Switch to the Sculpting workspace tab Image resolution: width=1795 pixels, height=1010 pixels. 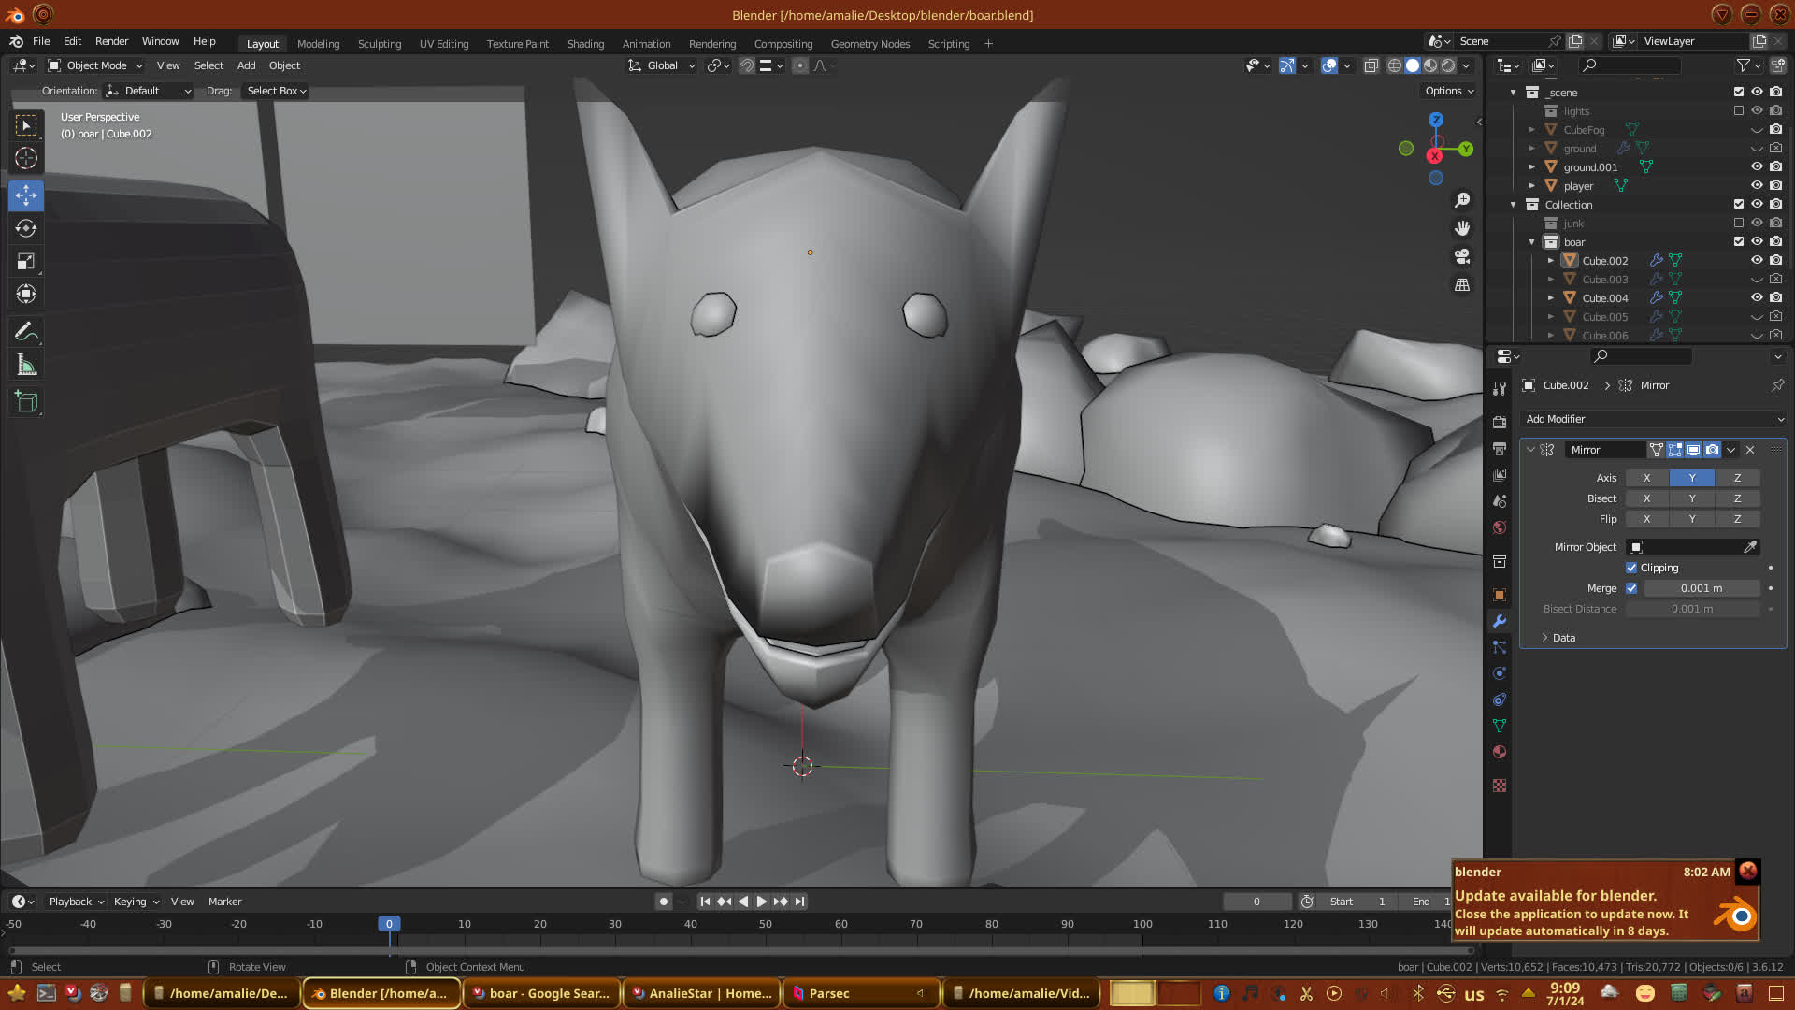[379, 44]
